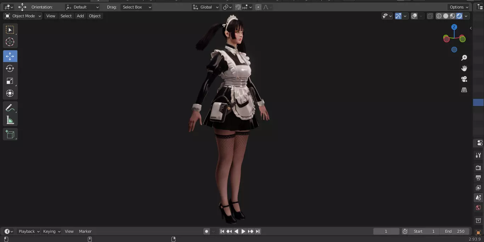Open the Render properties tab
The height and width of the screenshot is (242, 484).
pyautogui.click(x=478, y=168)
